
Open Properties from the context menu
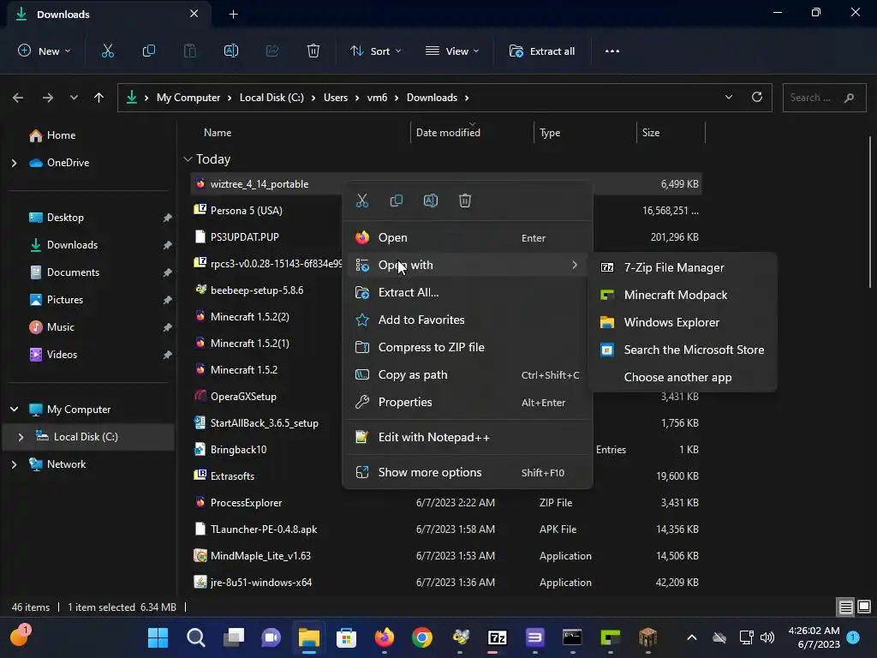click(x=468, y=402)
